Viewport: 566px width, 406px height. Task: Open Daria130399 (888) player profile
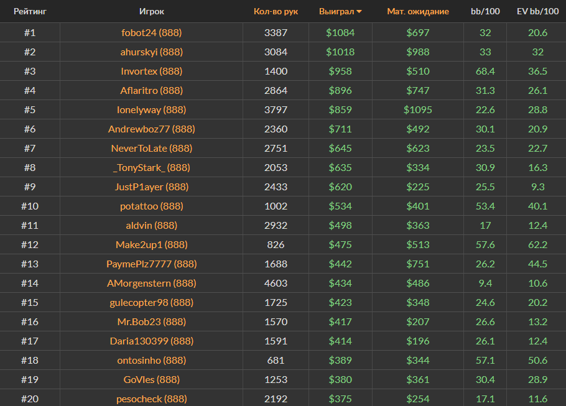(x=151, y=341)
